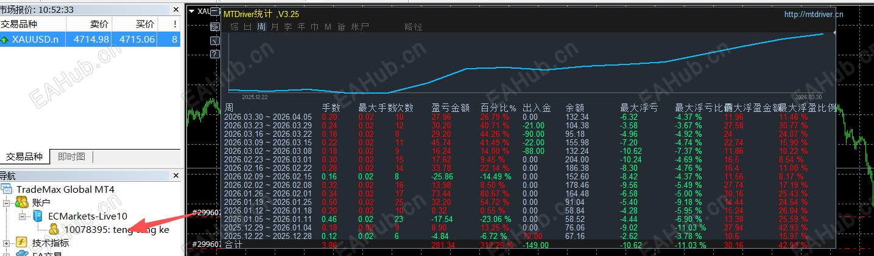This screenshot has width=874, height=256.
Task: Open the http://mtdriver.cn link
Action: click(814, 14)
